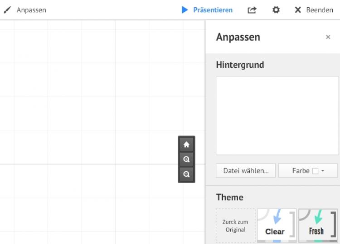
Task: Select Zurück zum Original theme option
Action: (235, 226)
